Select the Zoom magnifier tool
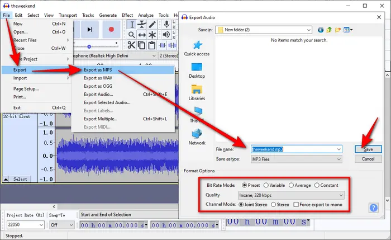Viewport: 391px width, 240px height. [x=132, y=35]
